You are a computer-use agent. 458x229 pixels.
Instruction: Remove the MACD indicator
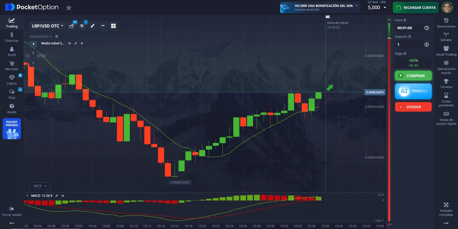[63, 196]
